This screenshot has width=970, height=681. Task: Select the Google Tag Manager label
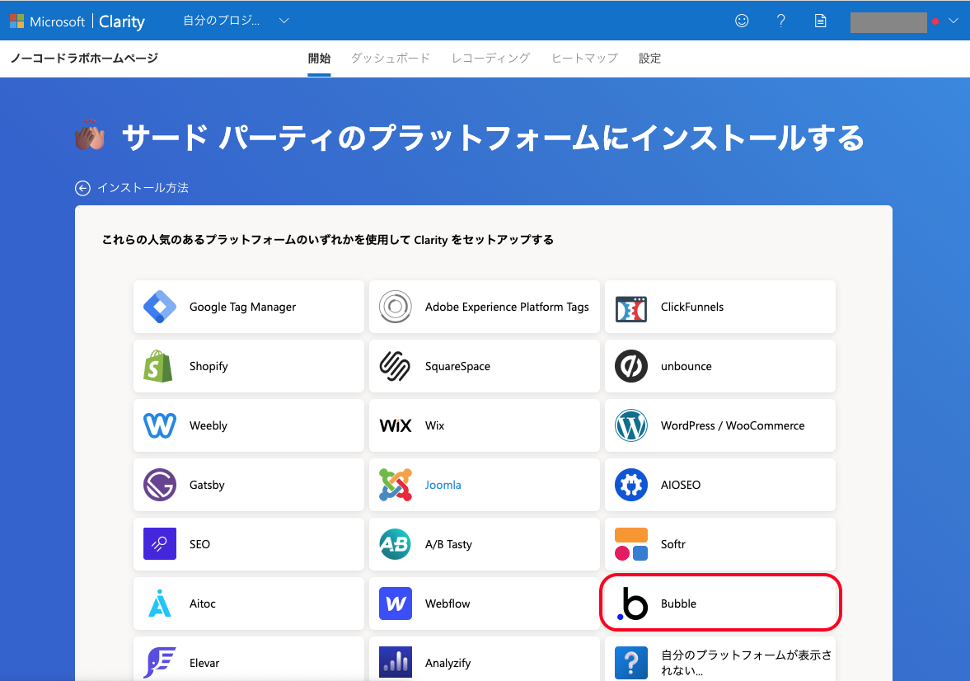click(x=242, y=307)
